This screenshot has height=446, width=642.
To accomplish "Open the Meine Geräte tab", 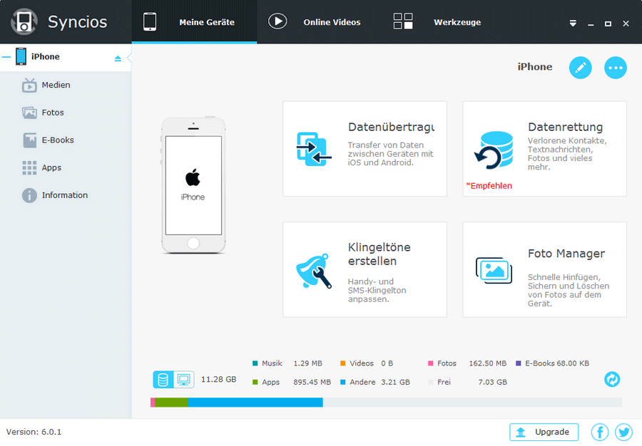I will 194,21.
